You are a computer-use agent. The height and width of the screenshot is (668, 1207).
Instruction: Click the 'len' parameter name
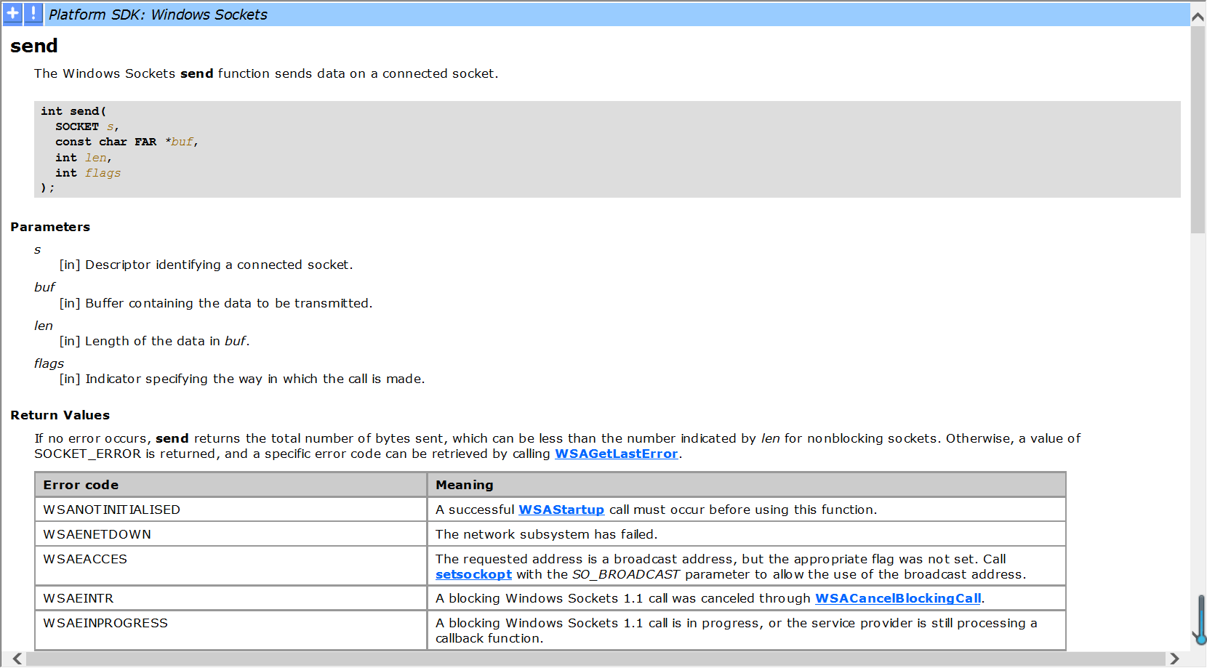tap(44, 326)
